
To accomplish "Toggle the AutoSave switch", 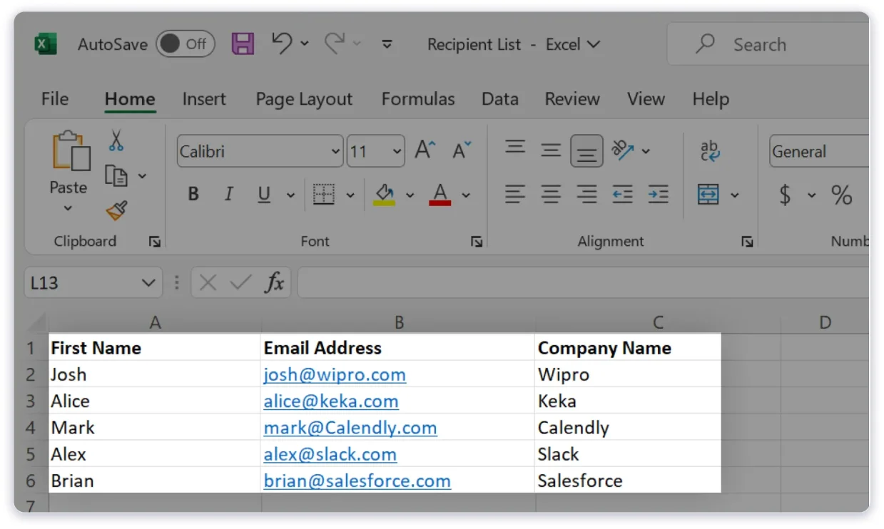I will (x=185, y=44).
